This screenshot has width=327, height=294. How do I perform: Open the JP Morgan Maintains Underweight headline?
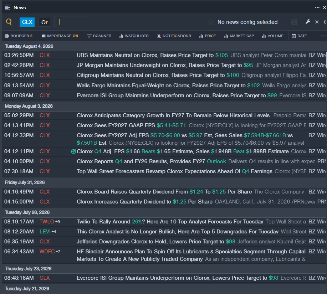tap(165, 65)
